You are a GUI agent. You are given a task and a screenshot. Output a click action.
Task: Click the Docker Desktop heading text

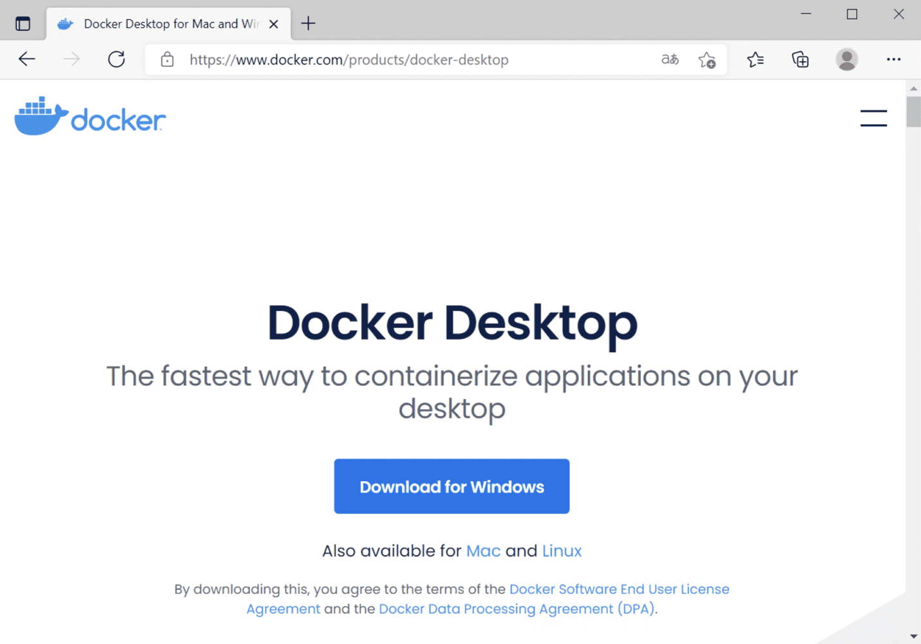coord(452,323)
